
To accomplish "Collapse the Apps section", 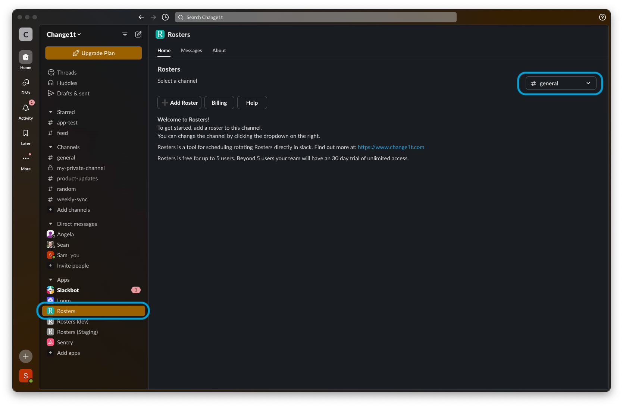I will point(51,280).
